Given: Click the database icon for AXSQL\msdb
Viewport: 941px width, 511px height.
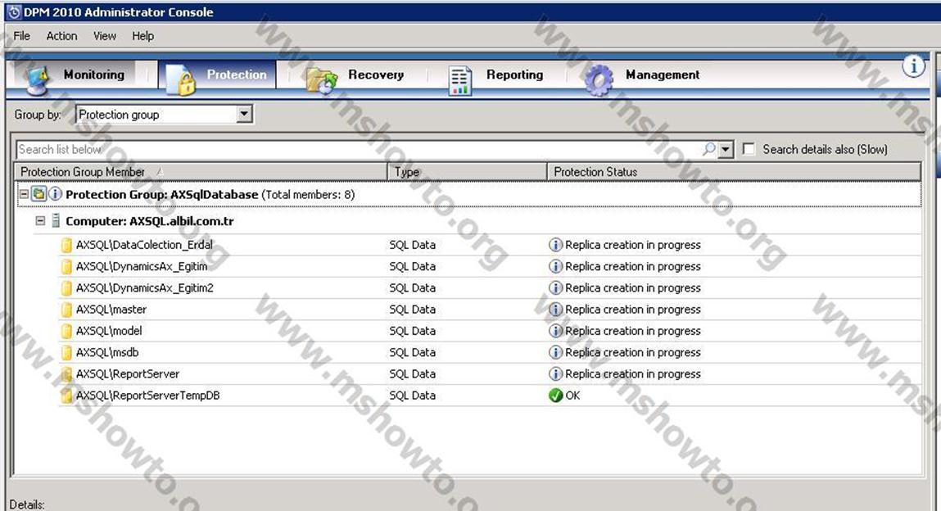Looking at the screenshot, I should click(x=66, y=353).
